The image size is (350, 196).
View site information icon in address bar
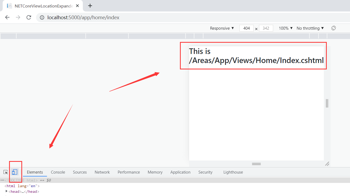(x=42, y=18)
